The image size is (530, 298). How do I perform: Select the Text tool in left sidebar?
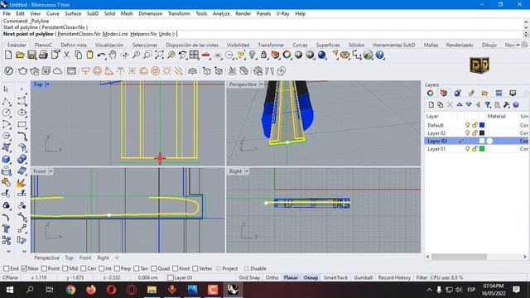click(x=7, y=228)
